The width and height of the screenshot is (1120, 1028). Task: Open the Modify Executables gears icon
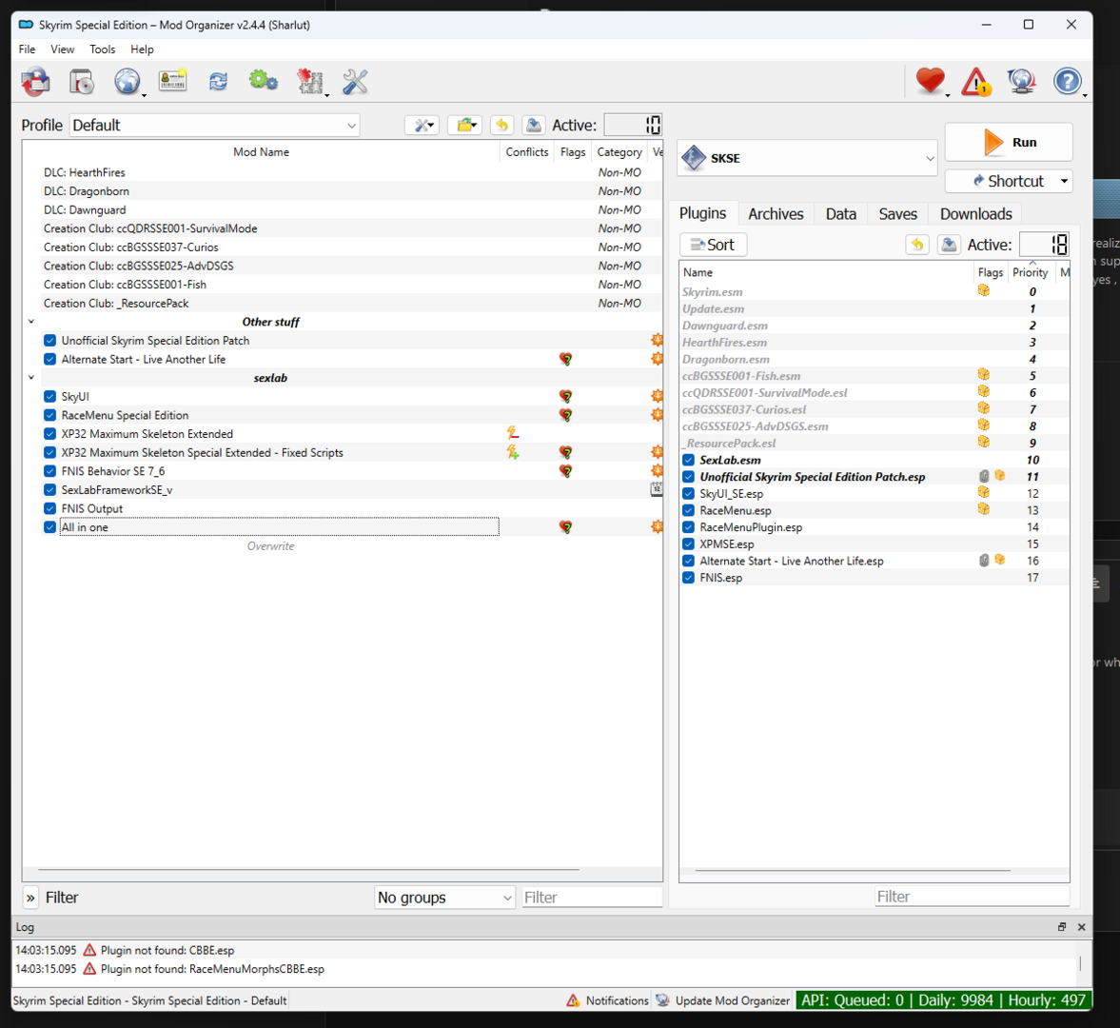coord(264,81)
